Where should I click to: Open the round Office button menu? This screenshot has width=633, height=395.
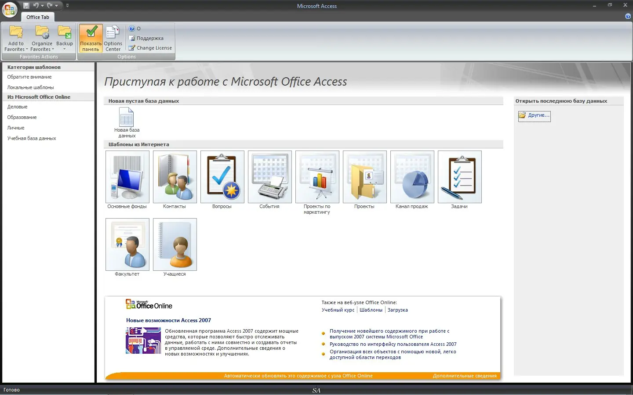[x=10, y=10]
